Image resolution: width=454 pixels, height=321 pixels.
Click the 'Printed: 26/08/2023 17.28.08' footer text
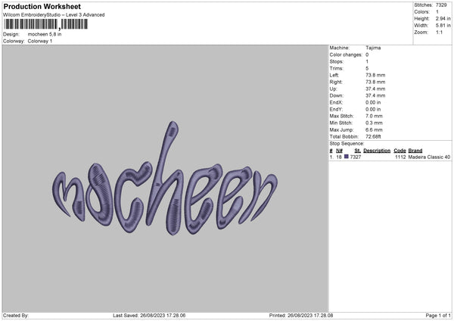coord(301,316)
